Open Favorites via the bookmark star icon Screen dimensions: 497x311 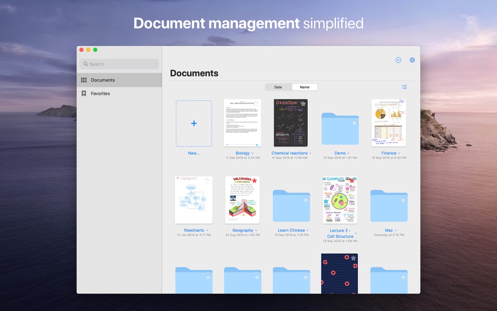click(83, 93)
